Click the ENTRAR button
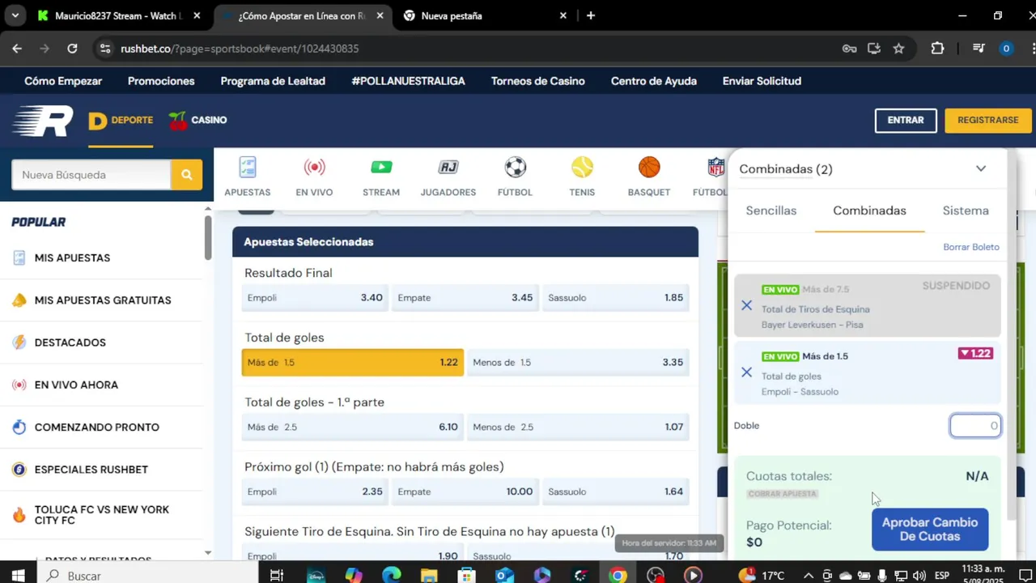 pyautogui.click(x=906, y=120)
